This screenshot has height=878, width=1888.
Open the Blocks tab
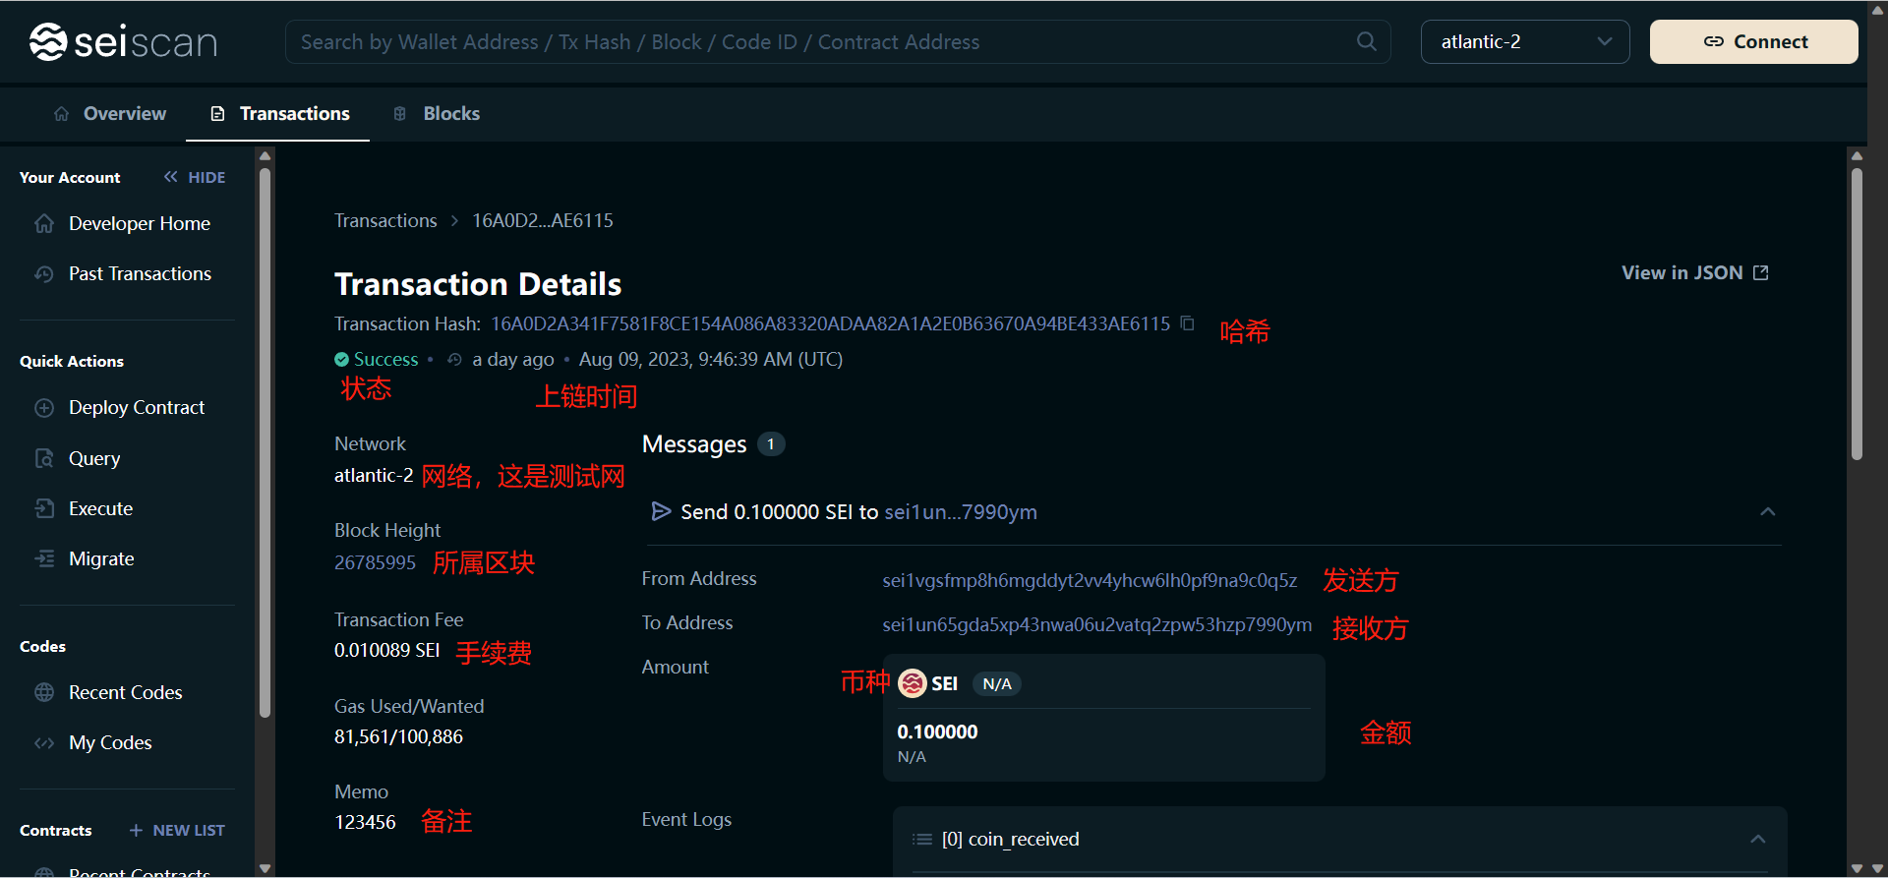(x=437, y=113)
